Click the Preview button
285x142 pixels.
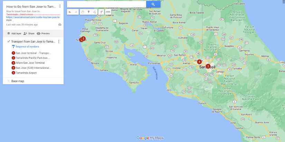[x=43, y=34]
